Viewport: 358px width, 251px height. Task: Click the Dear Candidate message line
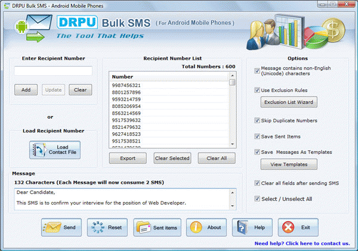pyautogui.click(x=36, y=192)
